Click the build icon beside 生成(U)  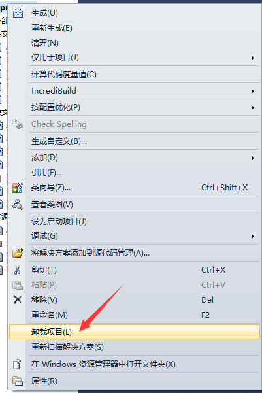click(18, 13)
